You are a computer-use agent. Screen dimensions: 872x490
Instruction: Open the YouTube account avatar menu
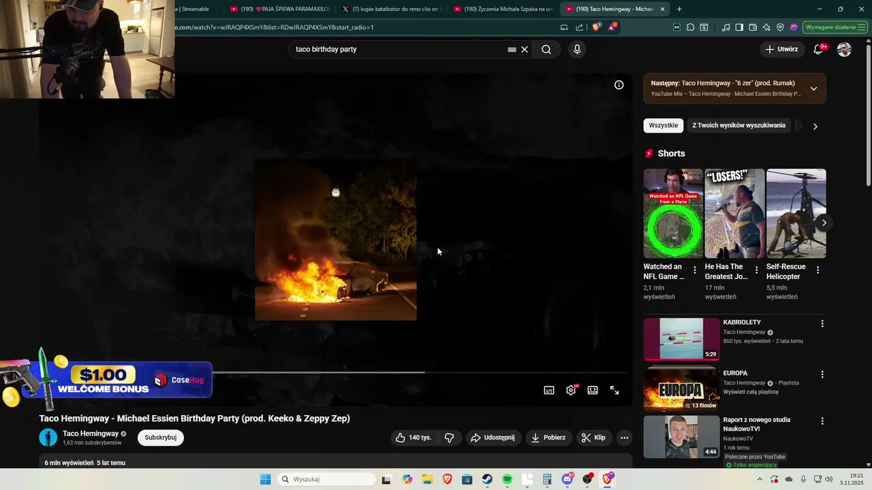tap(844, 50)
